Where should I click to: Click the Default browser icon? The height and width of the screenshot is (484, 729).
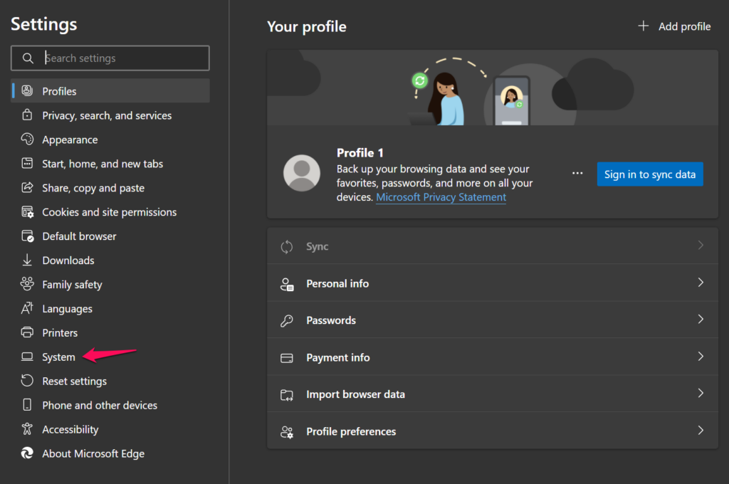click(x=28, y=236)
